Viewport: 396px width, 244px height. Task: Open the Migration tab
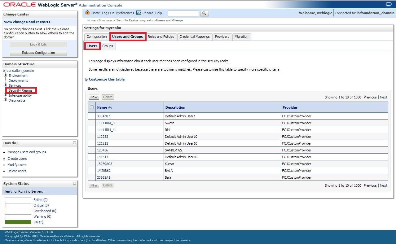(241, 37)
